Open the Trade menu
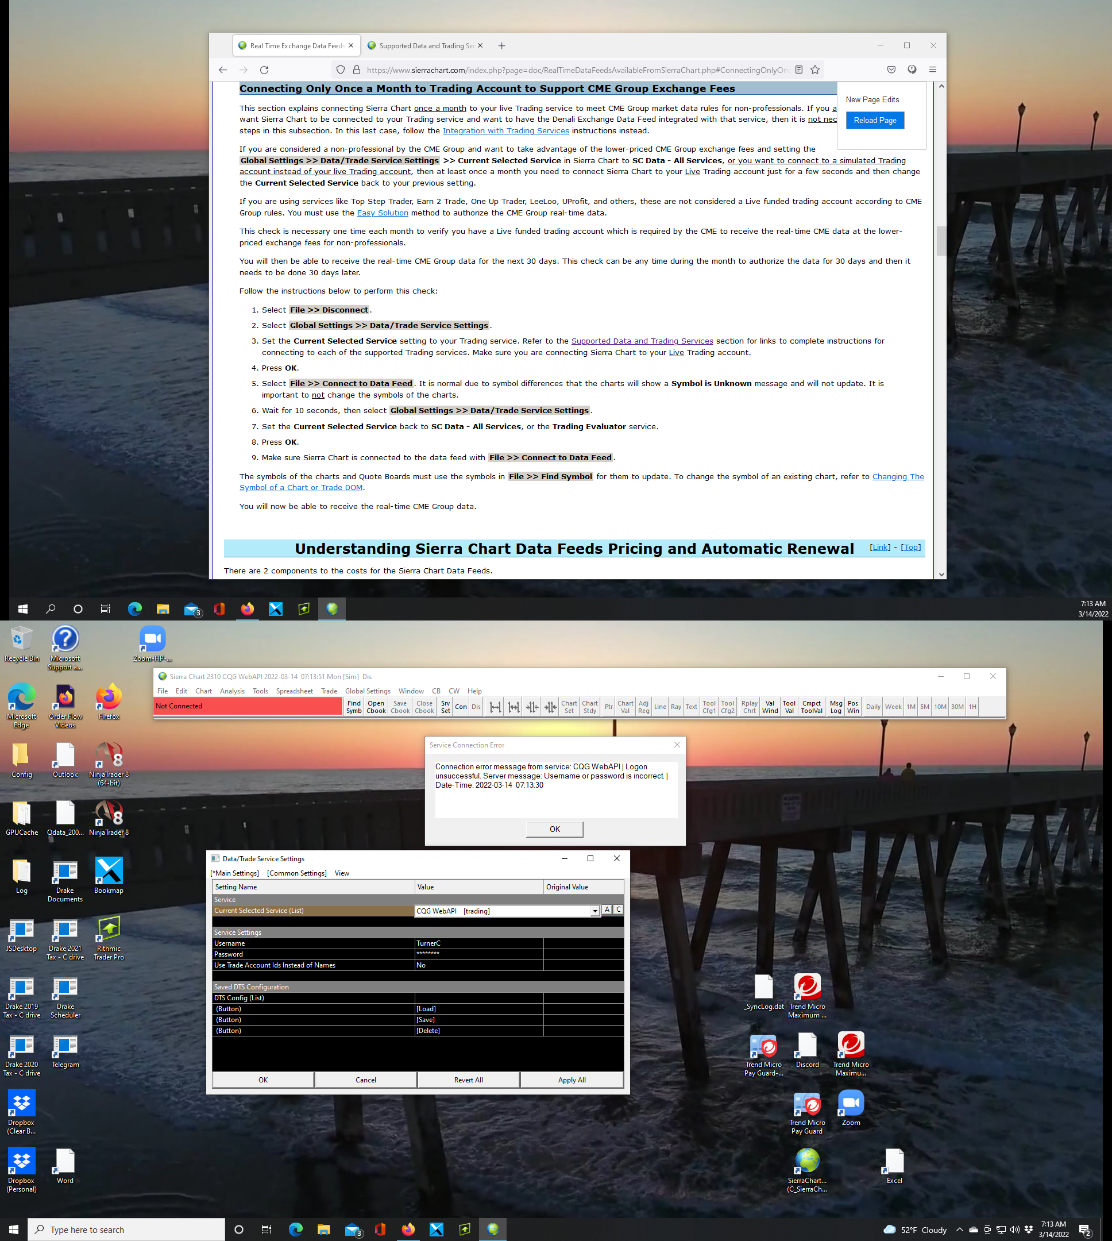Screen dimensions: 1112x1241 [329, 691]
